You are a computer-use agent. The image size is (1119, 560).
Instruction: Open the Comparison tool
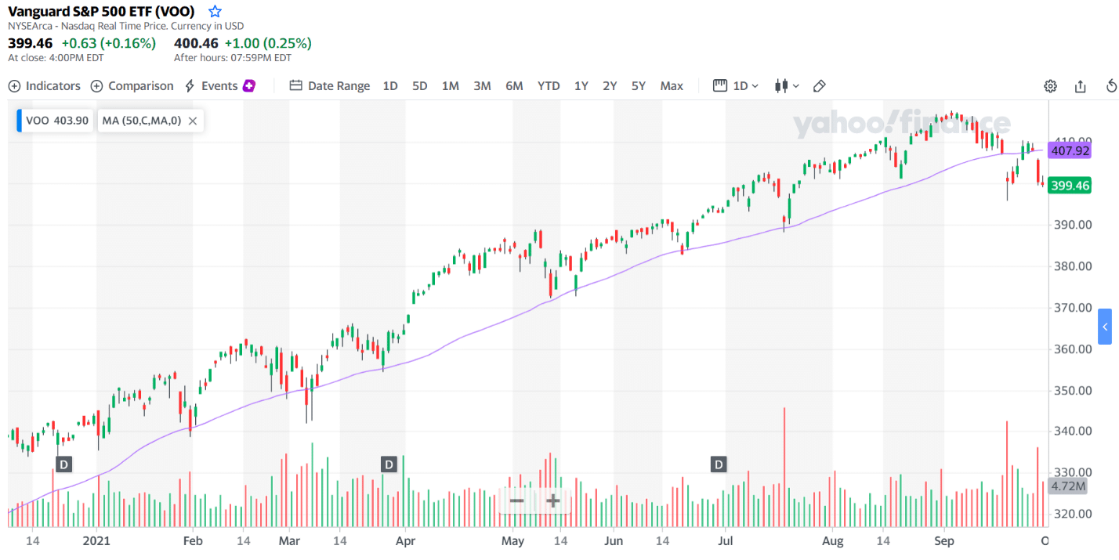point(132,85)
